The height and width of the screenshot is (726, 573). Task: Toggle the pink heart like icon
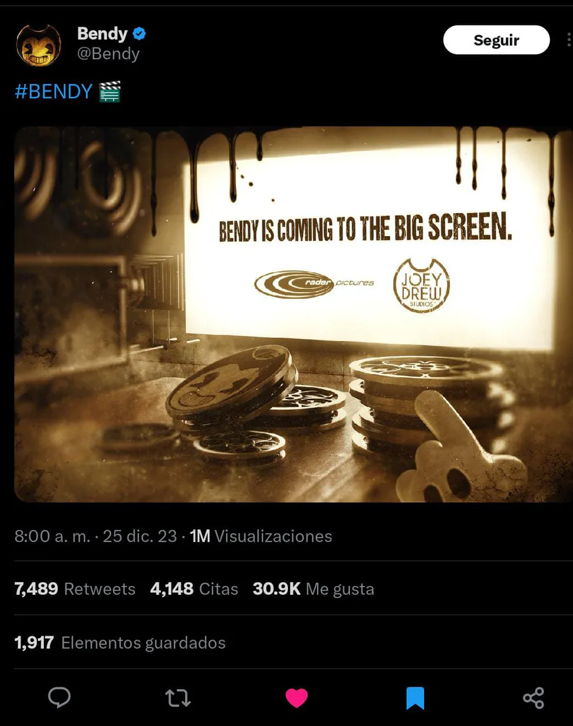(x=297, y=698)
